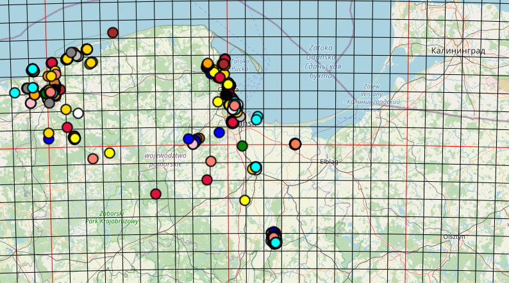Click cyan marker in bottom marker cluster
Viewport: 509px width, 283px height.
276,243
